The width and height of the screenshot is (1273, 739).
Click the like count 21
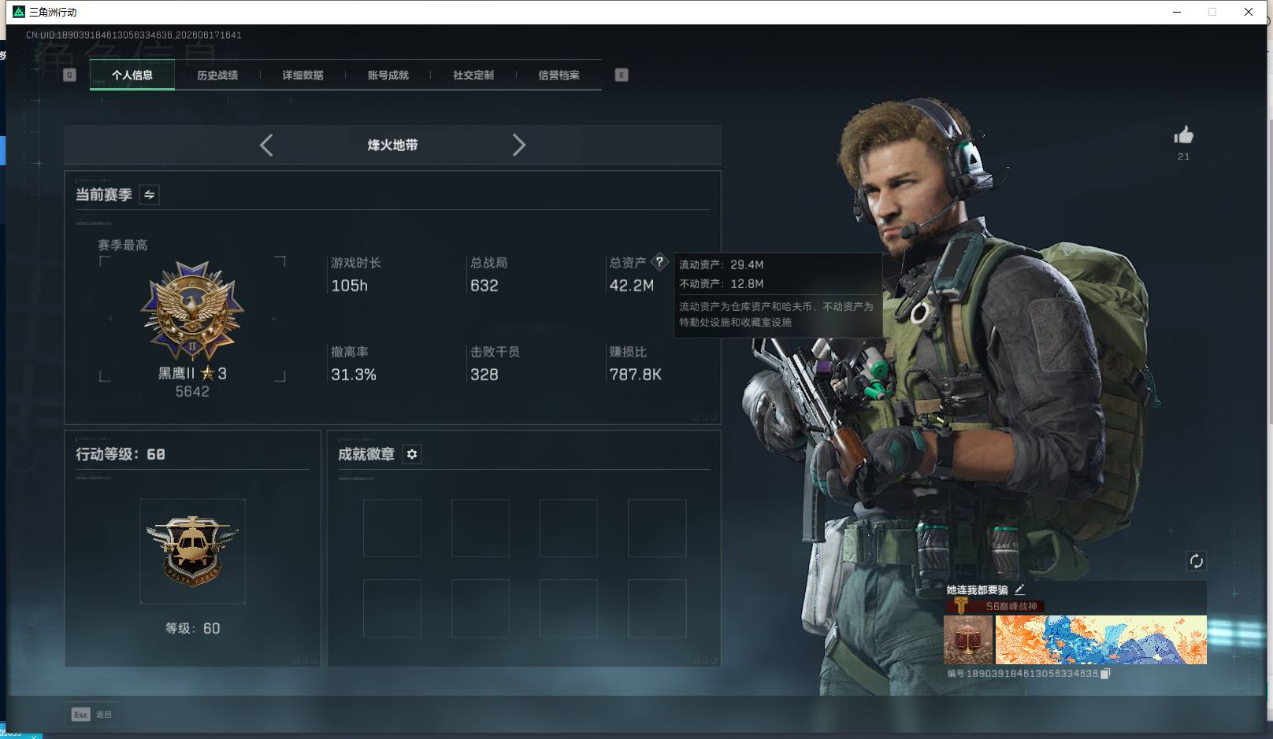click(1183, 157)
